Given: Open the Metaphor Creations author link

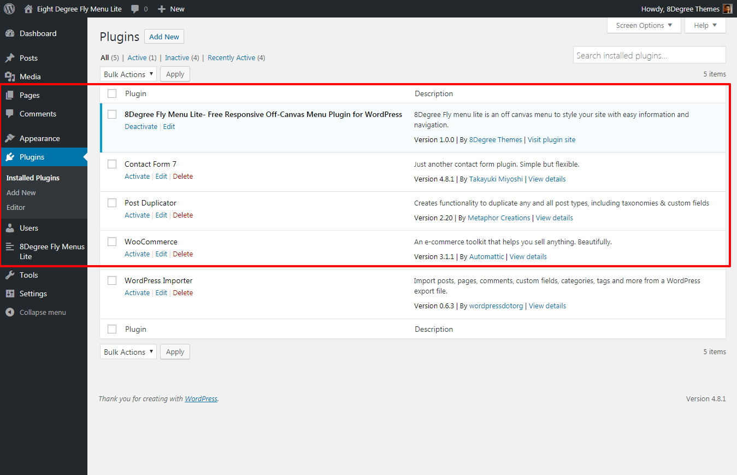Looking at the screenshot, I should [x=499, y=218].
